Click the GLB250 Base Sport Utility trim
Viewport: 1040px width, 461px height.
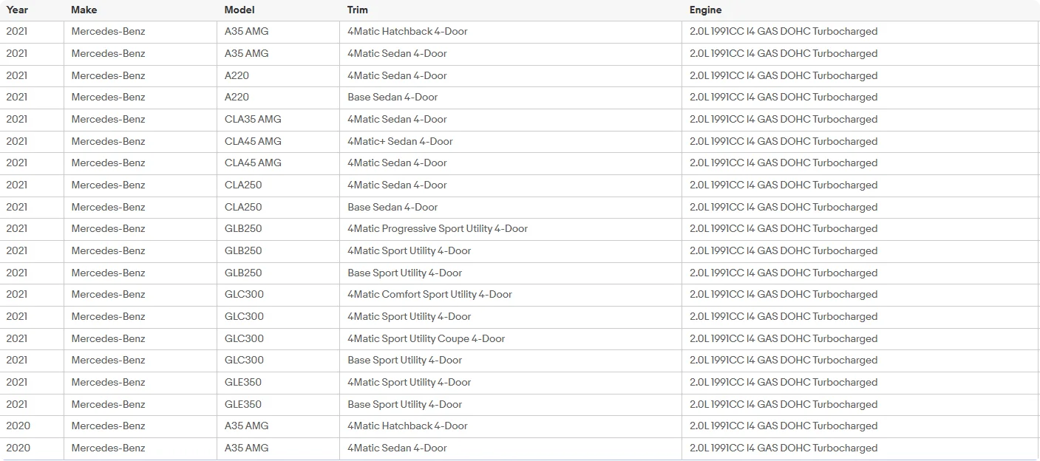404,273
